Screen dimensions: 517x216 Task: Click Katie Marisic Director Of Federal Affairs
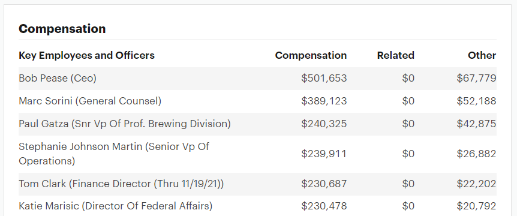[116, 206]
